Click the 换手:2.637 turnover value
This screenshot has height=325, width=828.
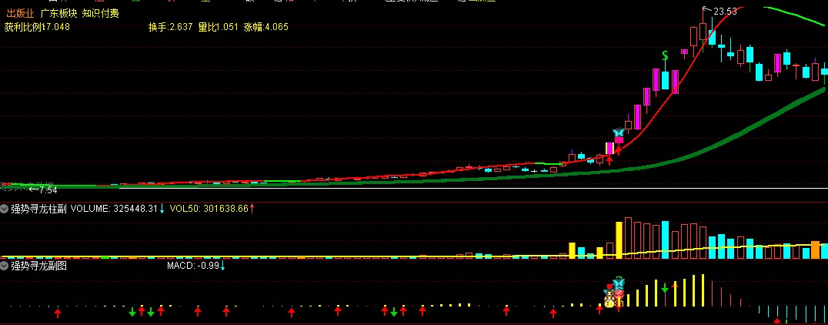171,26
